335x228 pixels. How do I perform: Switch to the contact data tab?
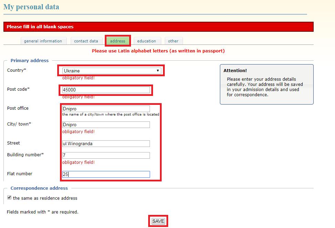pyautogui.click(x=86, y=41)
